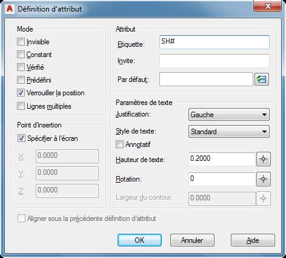Pick rotation angle using the Rotation crosshair button
This screenshot has width=286, height=258.
pyautogui.click(x=264, y=179)
